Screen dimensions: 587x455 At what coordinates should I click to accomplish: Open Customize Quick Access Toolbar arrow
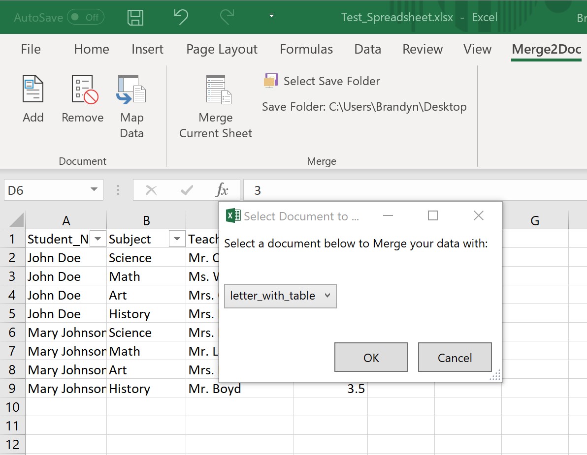point(271,15)
